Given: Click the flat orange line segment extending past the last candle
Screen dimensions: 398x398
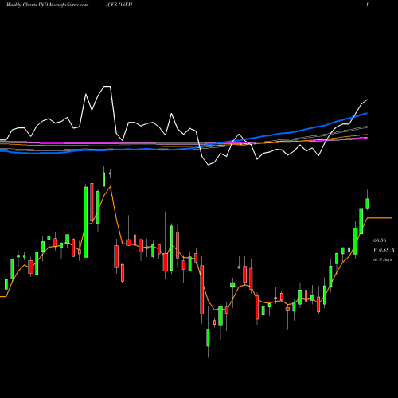Looking at the screenshot, I should click(x=380, y=218).
